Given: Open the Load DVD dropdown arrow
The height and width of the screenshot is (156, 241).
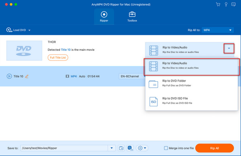Looking at the screenshot, I should click(29, 30).
